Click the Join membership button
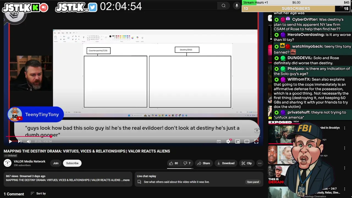The height and width of the screenshot is (198, 352). pyautogui.click(x=56, y=163)
